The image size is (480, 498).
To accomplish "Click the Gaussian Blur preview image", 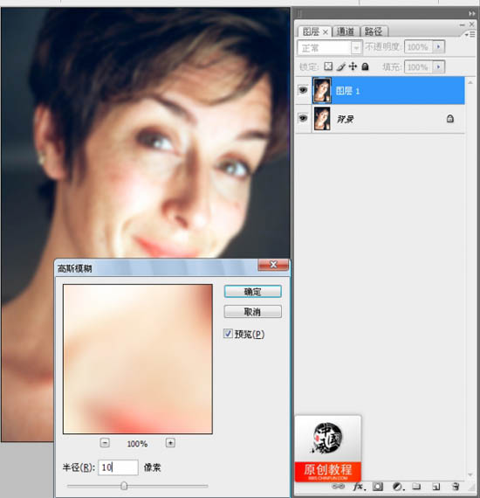I will (x=138, y=359).
